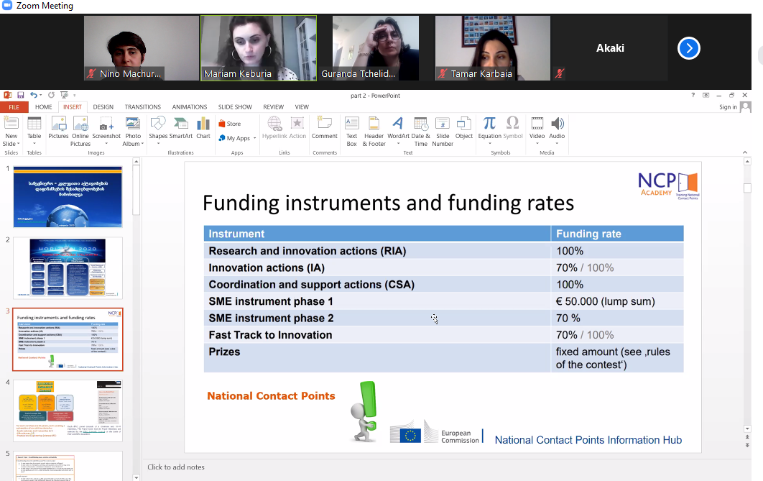763x481 pixels.
Task: Switch to the DESIGN tab
Action: click(103, 107)
